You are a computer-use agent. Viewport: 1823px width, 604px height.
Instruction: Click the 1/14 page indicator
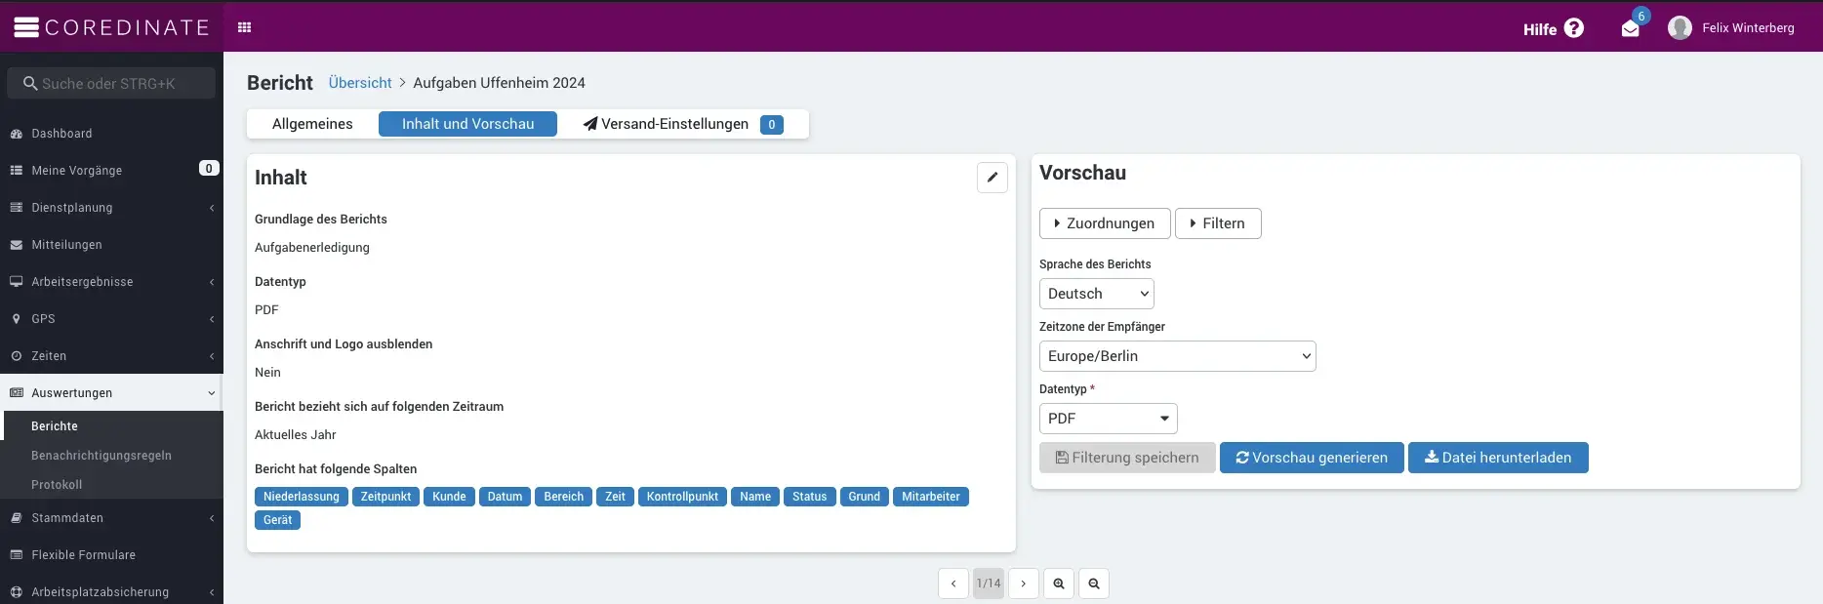pyautogui.click(x=989, y=584)
